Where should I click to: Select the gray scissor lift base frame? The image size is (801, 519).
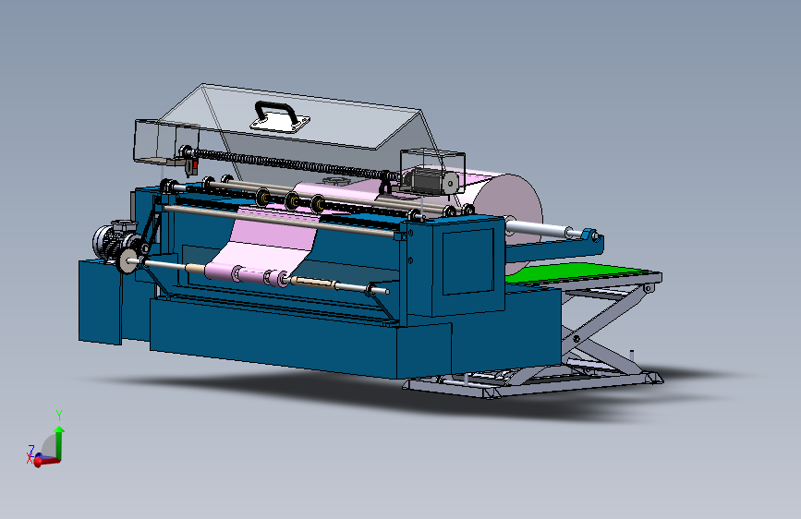tap(534, 382)
